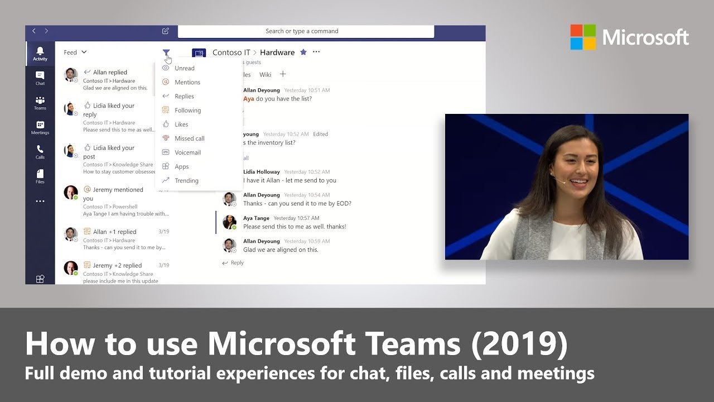Open Activity in the Teams sidebar
Screen dimensions: 714x402
(x=40, y=54)
